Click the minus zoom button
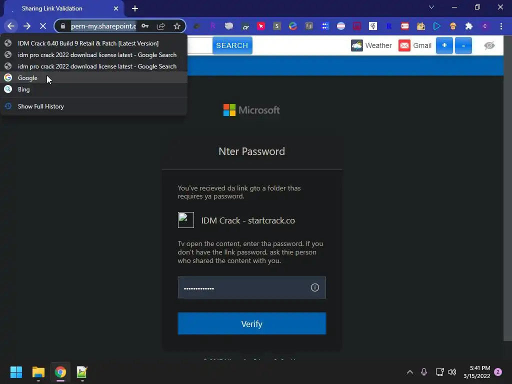This screenshot has width=512, height=384. 463,45
